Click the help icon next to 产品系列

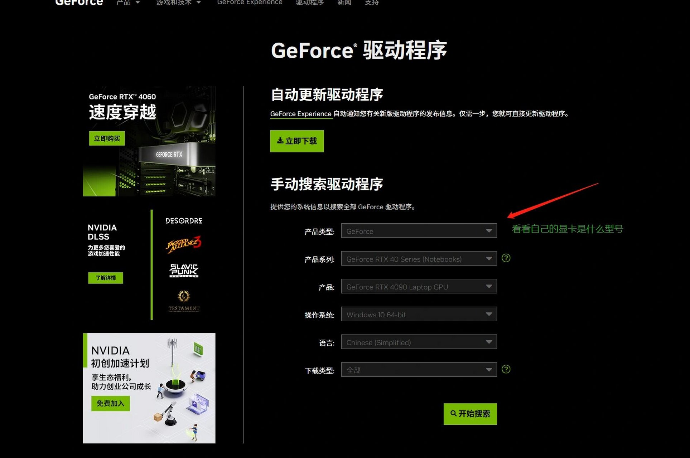point(506,258)
